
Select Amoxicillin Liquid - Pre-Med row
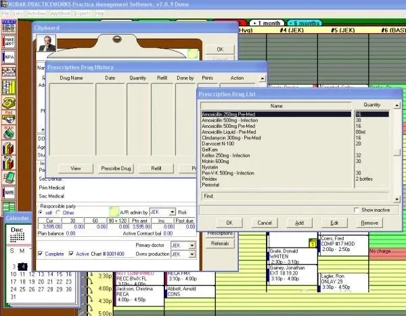click(x=276, y=132)
